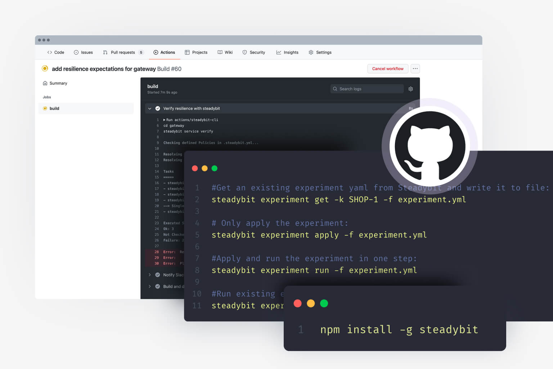This screenshot has width=553, height=369.
Task: Expand the Run actions/steadybit-cli log group
Action: click(165, 120)
